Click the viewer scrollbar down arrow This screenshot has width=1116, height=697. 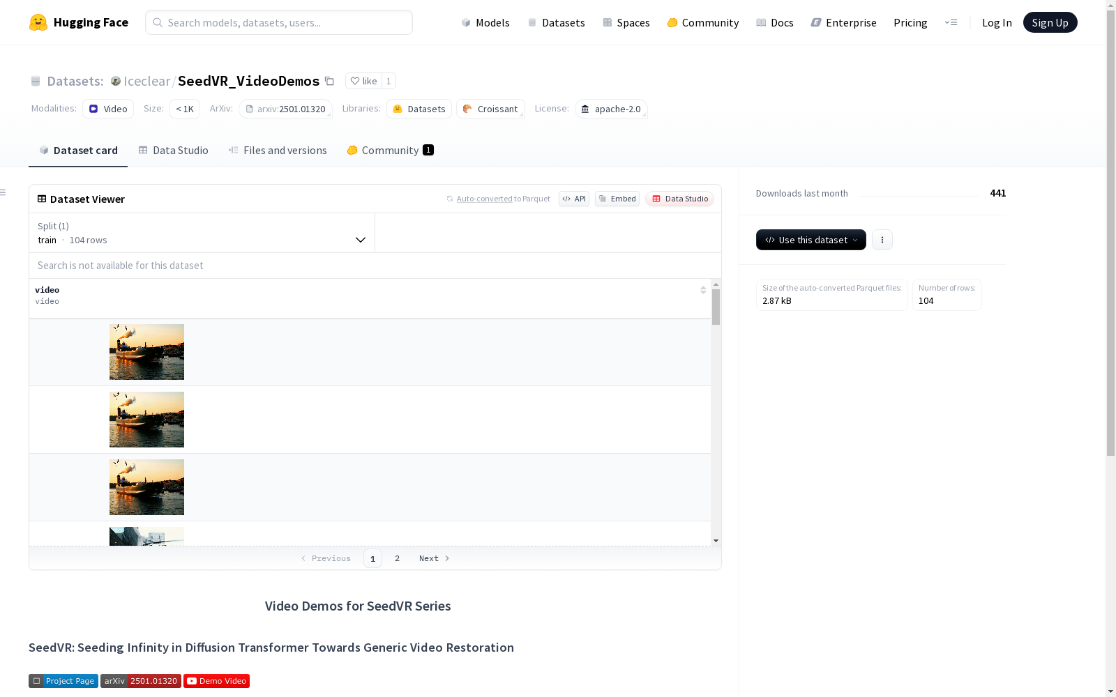716,541
